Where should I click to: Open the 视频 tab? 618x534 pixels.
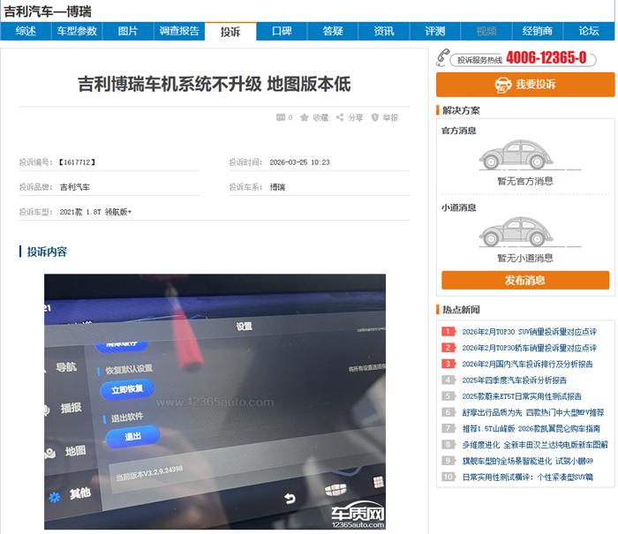pyautogui.click(x=486, y=31)
